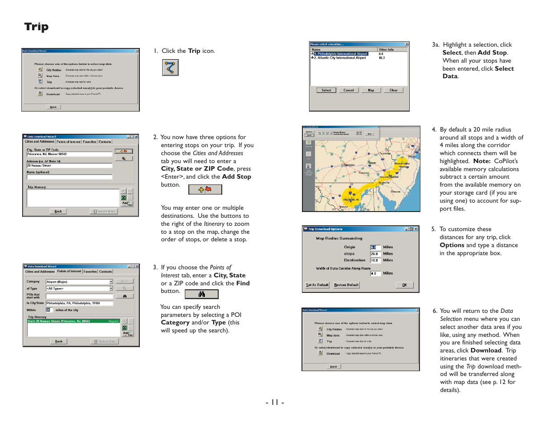Viewport: 550px width, 424px height.
Task: Click City, State or ZIP Code field
Action: point(69,154)
